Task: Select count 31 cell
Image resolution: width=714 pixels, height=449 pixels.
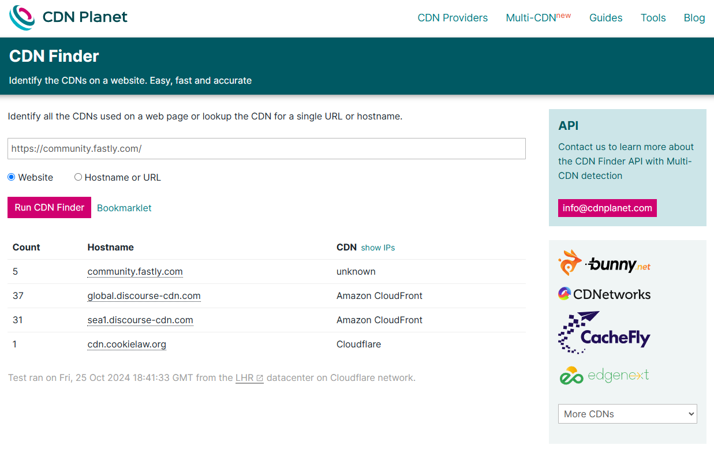Action: pos(18,320)
